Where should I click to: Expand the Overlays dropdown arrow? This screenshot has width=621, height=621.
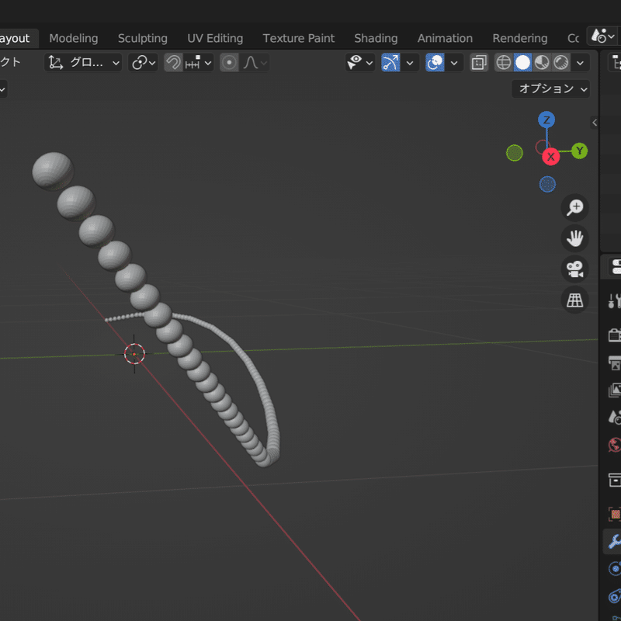(x=454, y=63)
